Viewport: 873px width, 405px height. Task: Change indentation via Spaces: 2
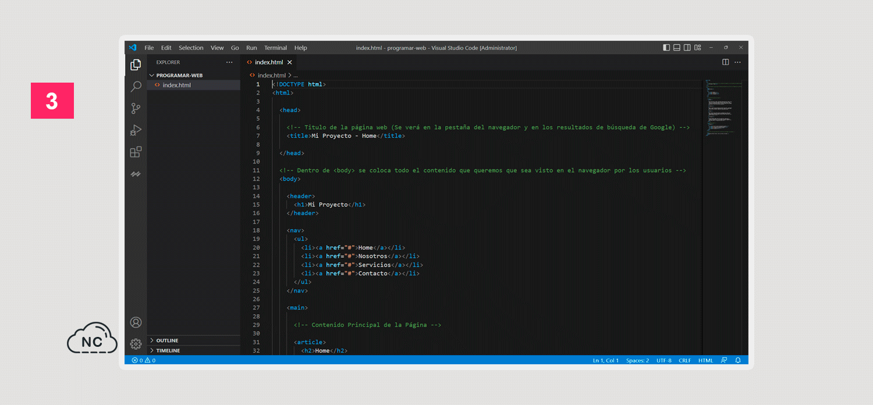(x=637, y=360)
